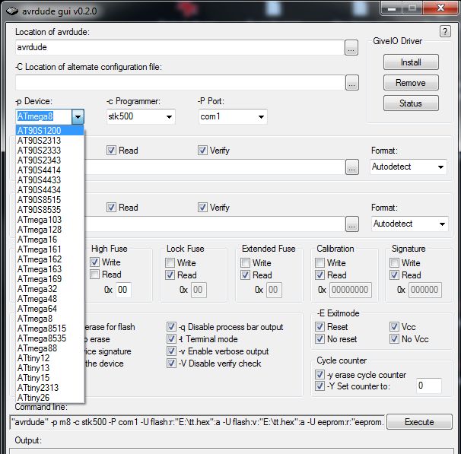Enable Lock Fuse Write checkbox
Image resolution: width=461 pixels, height=454 pixels.
coord(170,262)
